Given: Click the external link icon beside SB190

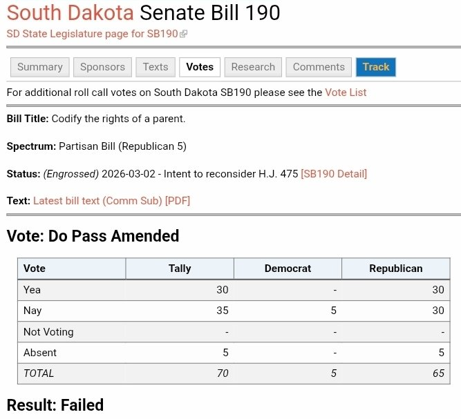Looking at the screenshot, I should 183,34.
